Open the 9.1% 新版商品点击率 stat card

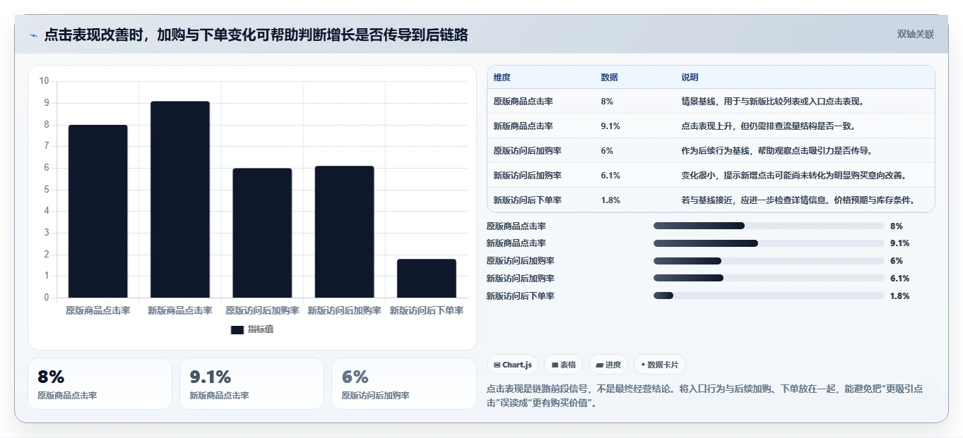click(x=252, y=384)
